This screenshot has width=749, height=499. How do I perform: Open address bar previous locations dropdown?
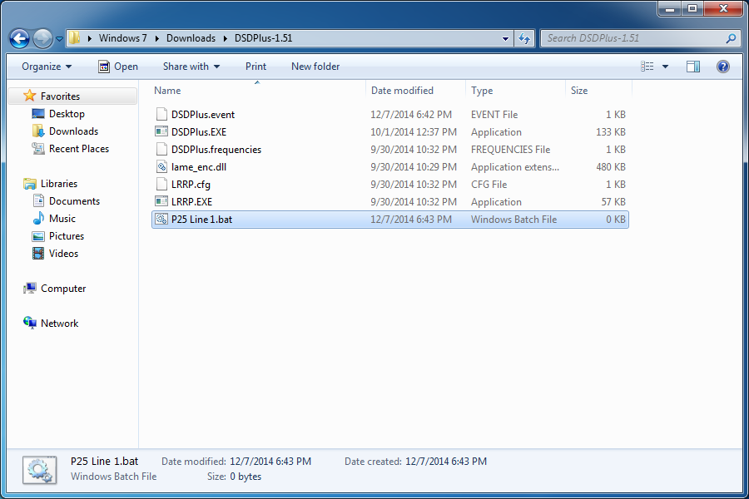click(x=505, y=39)
